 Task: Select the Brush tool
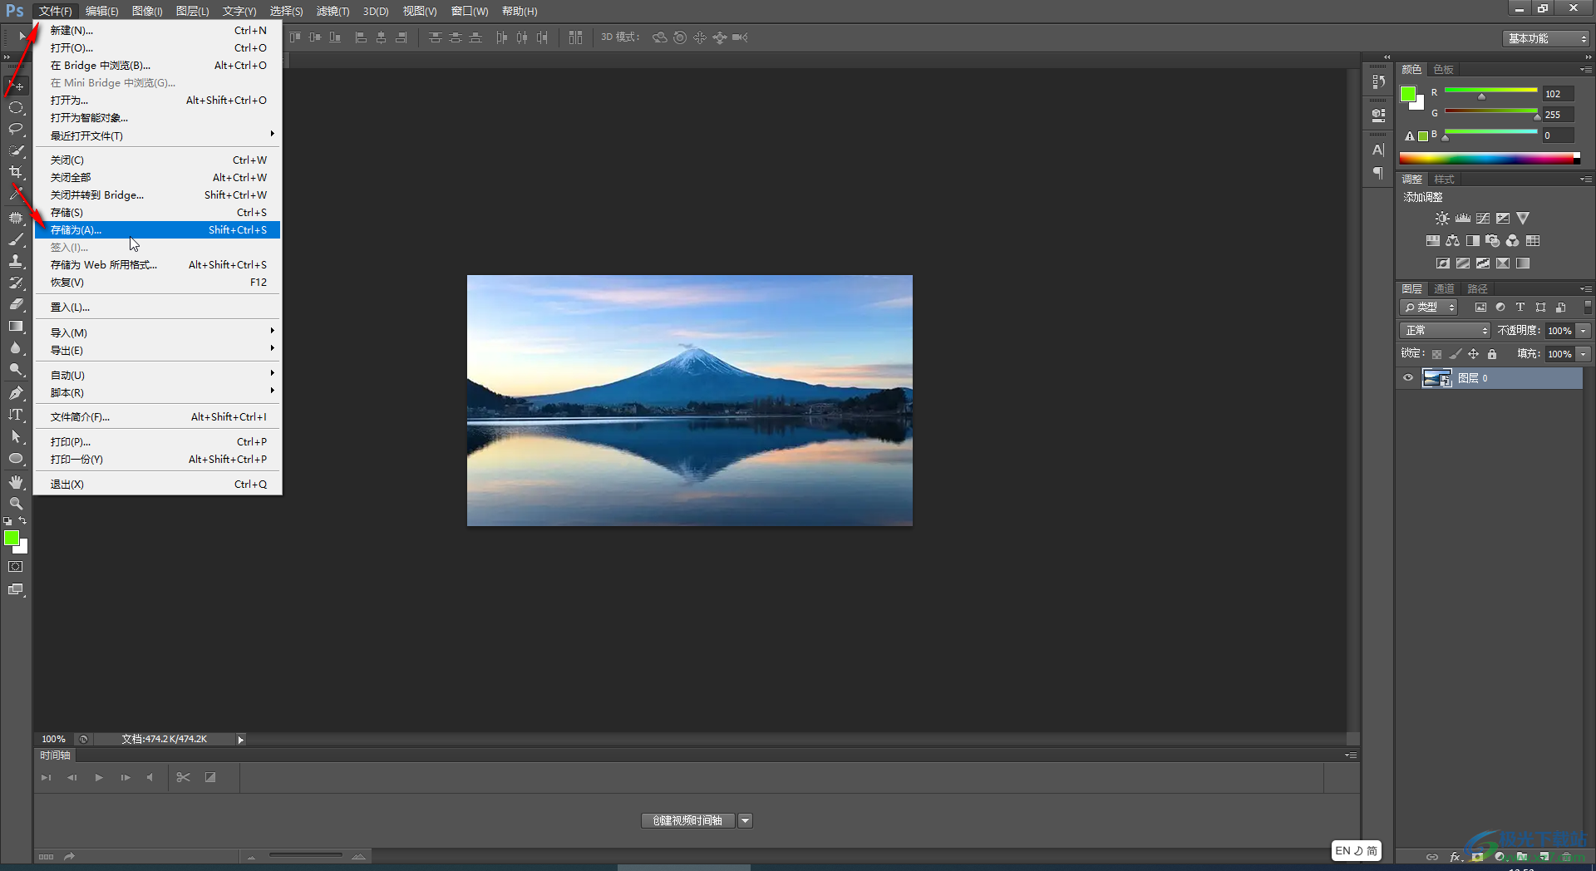click(x=16, y=239)
